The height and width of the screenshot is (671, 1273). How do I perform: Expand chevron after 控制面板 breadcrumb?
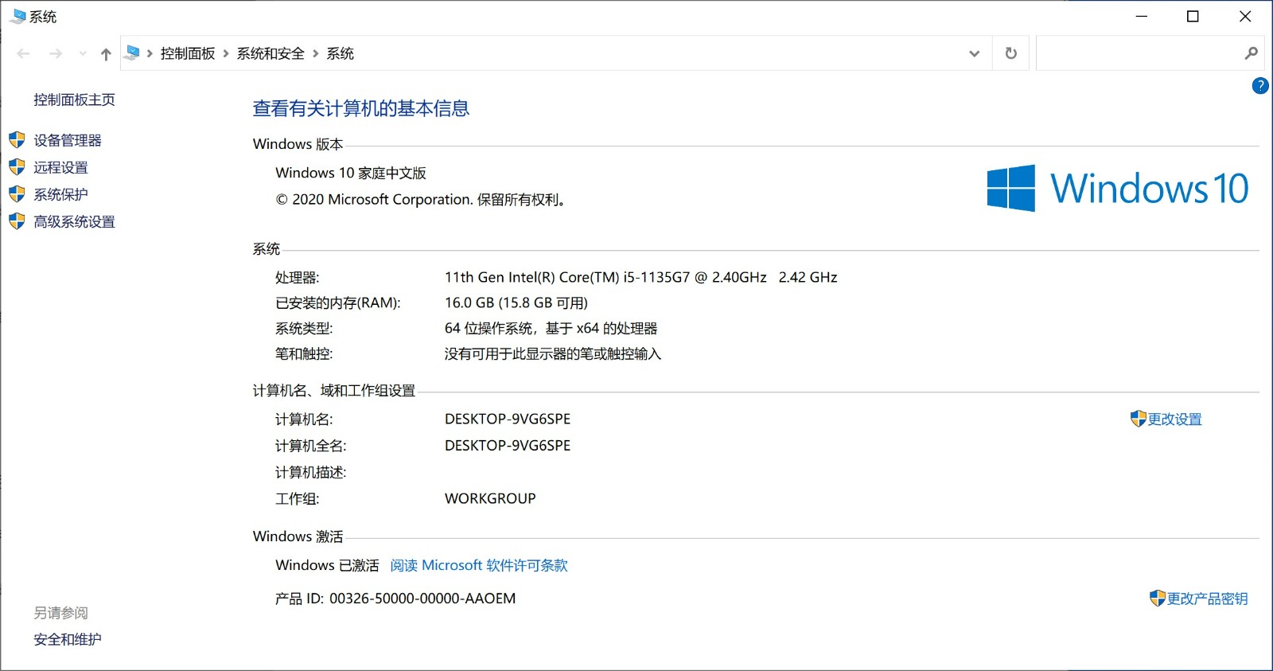[226, 53]
